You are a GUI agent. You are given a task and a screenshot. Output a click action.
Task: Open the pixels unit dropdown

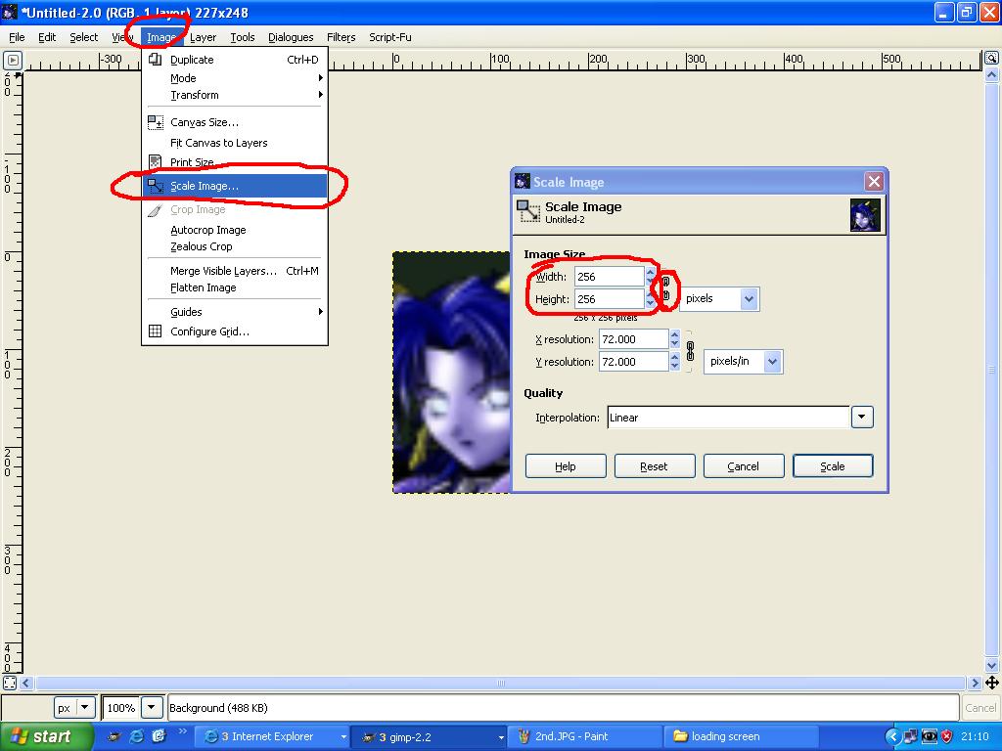pos(719,298)
